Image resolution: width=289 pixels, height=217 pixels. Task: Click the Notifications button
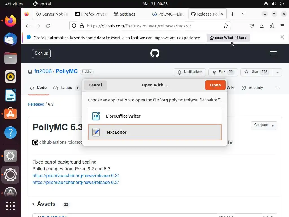[190, 72]
